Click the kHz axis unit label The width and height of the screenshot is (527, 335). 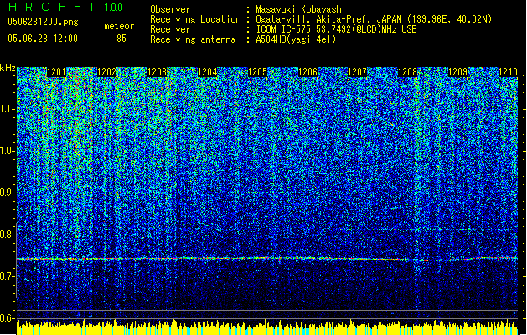tap(8, 68)
